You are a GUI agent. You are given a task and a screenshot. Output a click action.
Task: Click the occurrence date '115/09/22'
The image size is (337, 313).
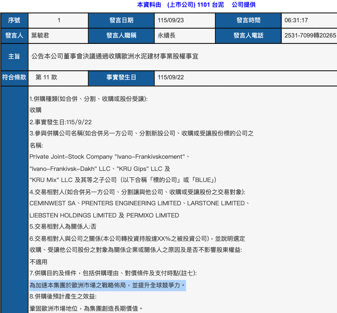coord(171,77)
